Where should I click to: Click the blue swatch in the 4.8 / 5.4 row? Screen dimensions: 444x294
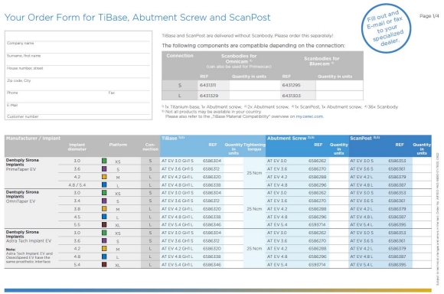click(104, 185)
